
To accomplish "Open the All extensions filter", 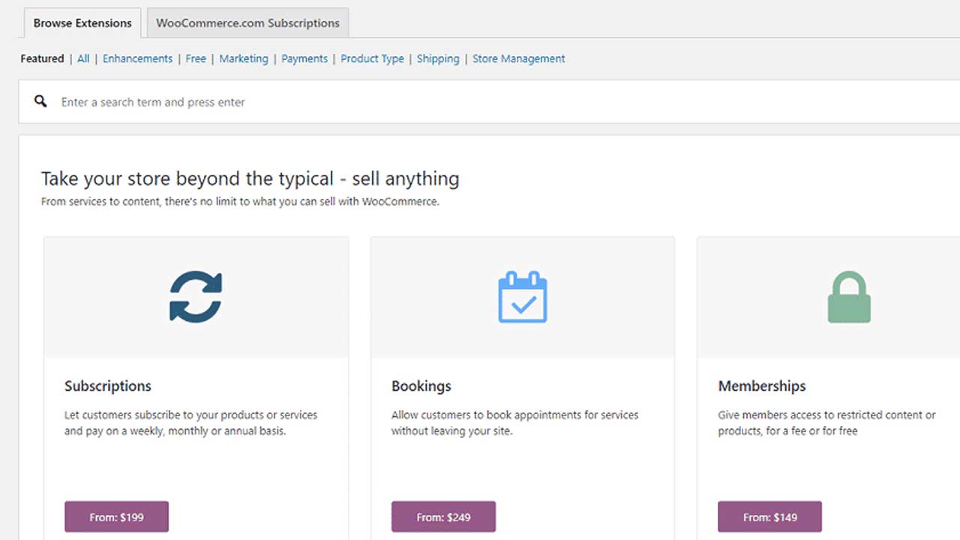I will [x=83, y=58].
